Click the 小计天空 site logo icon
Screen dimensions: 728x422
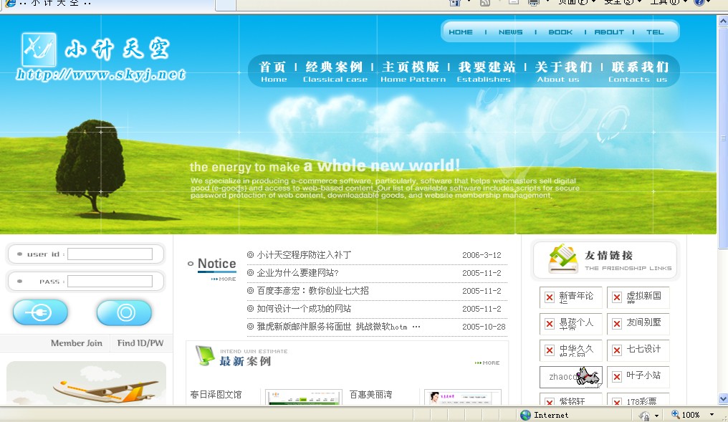pyautogui.click(x=39, y=49)
